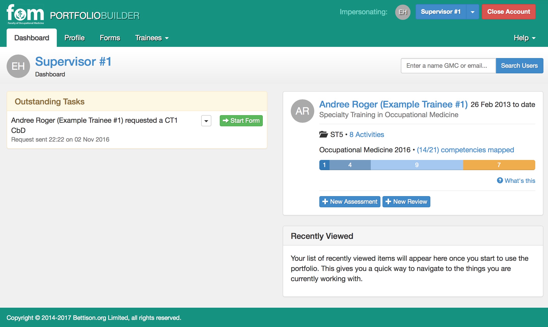Click the Supervisor #1 blue header button
The width and height of the screenshot is (548, 327).
(x=441, y=12)
